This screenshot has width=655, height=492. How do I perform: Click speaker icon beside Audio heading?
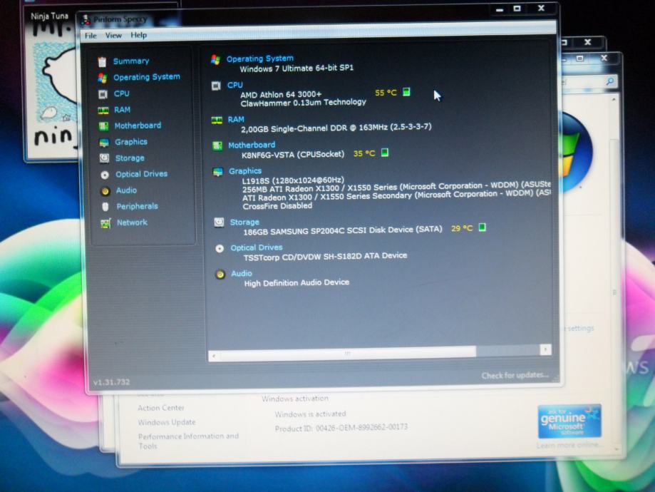click(x=220, y=275)
